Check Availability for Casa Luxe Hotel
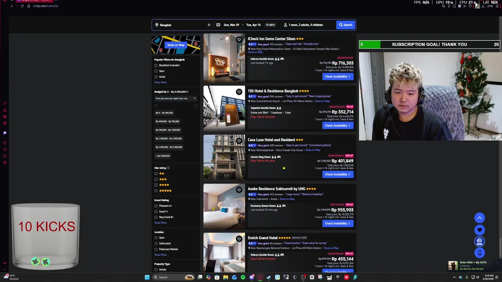The height and width of the screenshot is (282, 502). coord(338,174)
